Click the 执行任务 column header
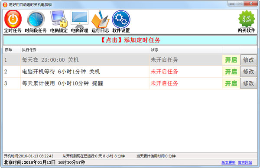260x168 pixels. click(x=85, y=49)
